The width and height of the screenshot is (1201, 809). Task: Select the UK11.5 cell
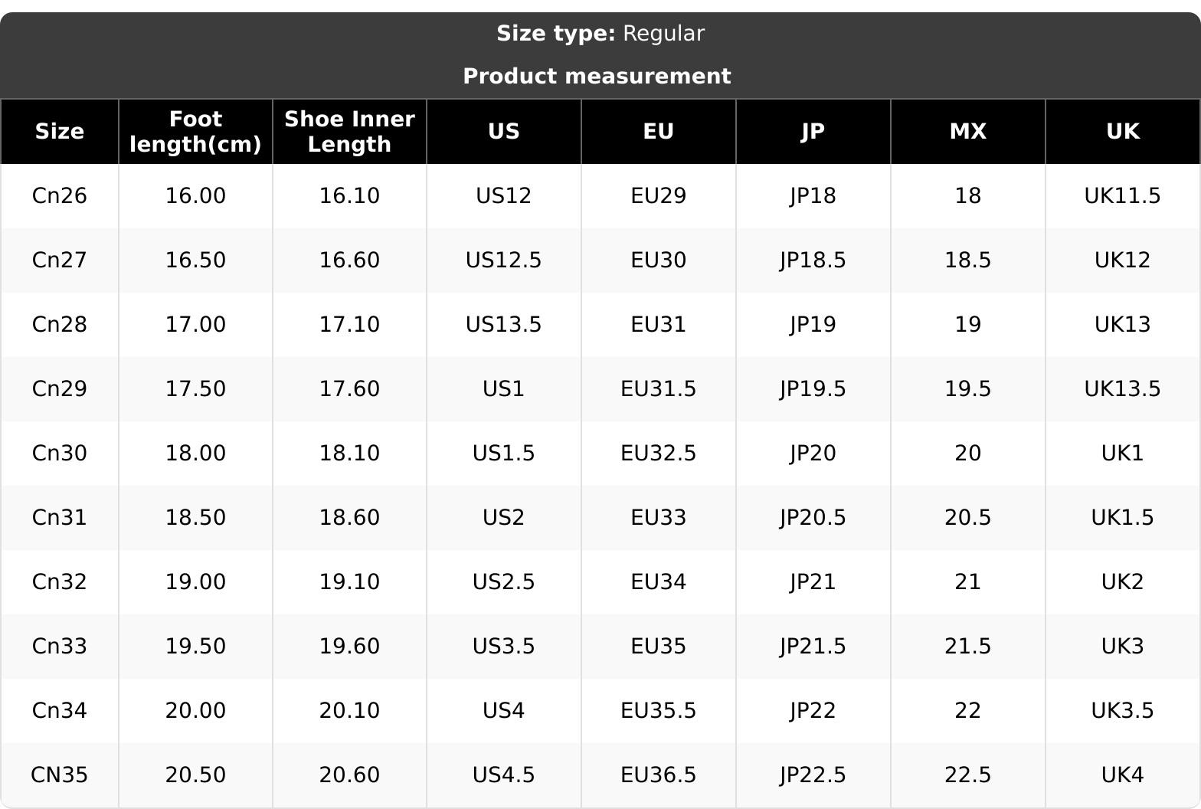pyautogui.click(x=1123, y=196)
